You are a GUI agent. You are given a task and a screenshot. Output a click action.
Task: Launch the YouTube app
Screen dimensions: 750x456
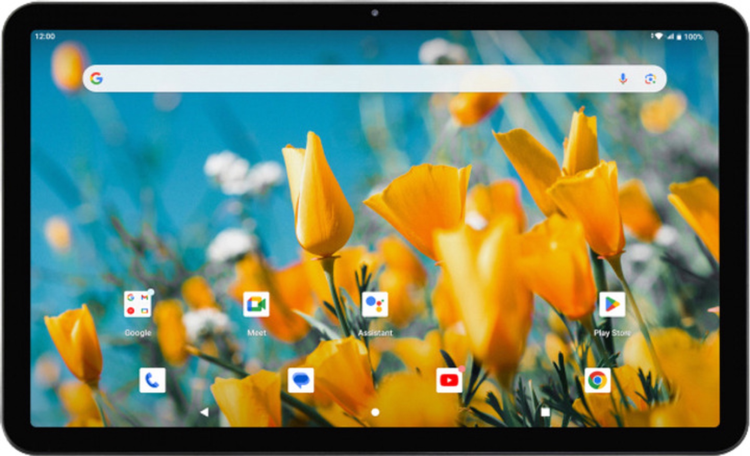(x=449, y=380)
